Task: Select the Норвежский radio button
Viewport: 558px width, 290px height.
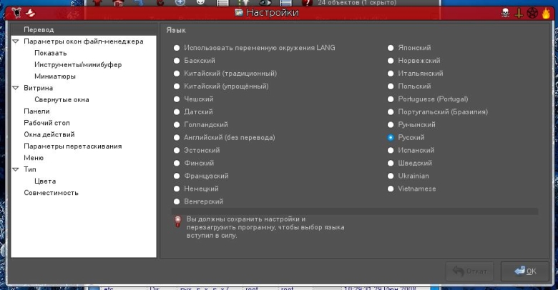Action: point(391,61)
